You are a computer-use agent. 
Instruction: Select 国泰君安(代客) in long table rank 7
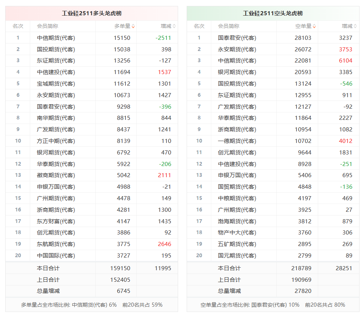click(56, 107)
